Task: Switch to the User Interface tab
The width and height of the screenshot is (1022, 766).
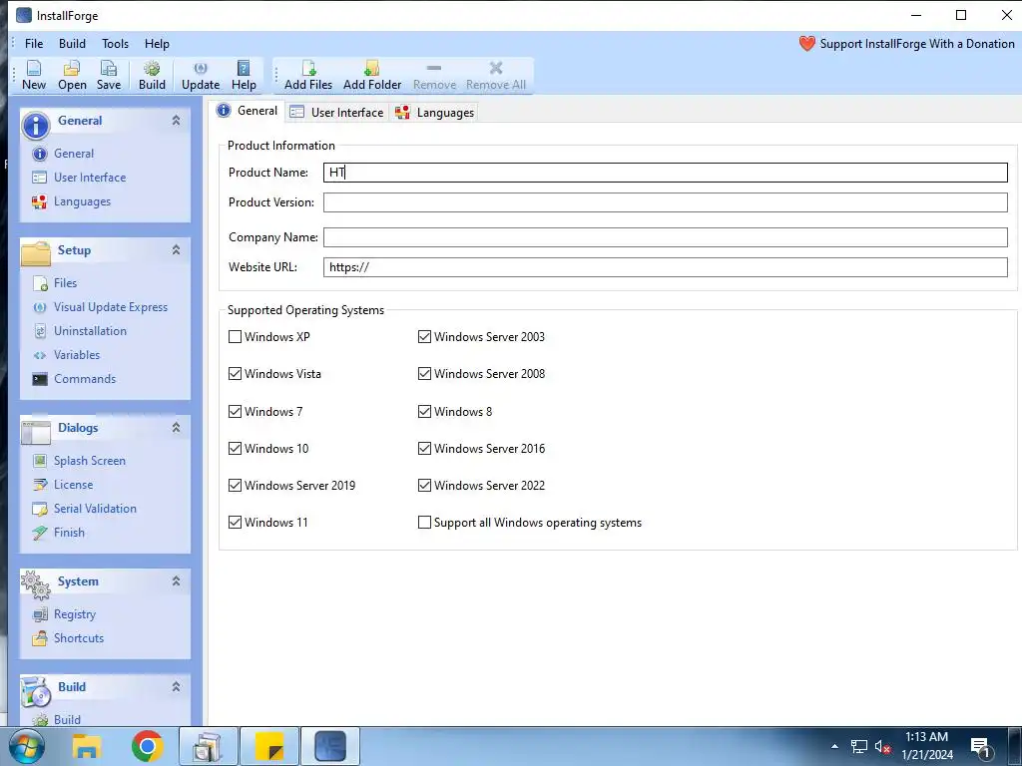Action: tap(337, 112)
